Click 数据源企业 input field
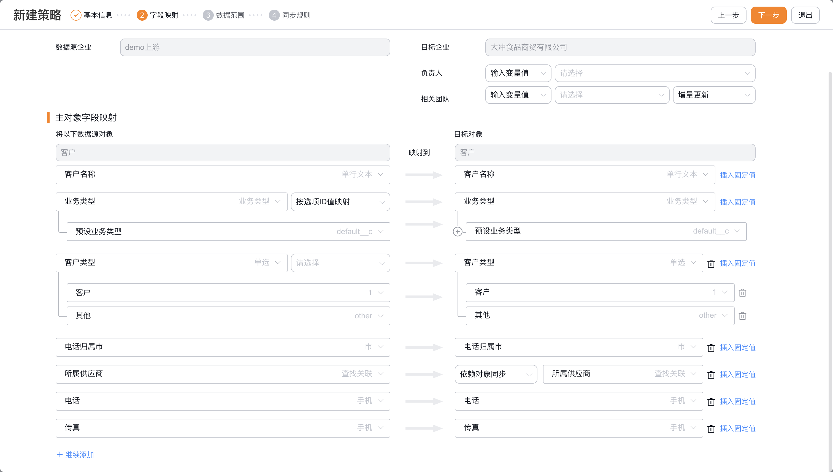The height and width of the screenshot is (472, 833). click(x=255, y=47)
